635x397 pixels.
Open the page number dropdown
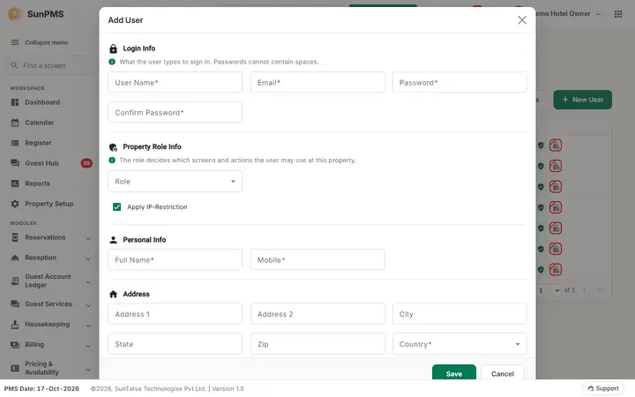tap(549, 290)
